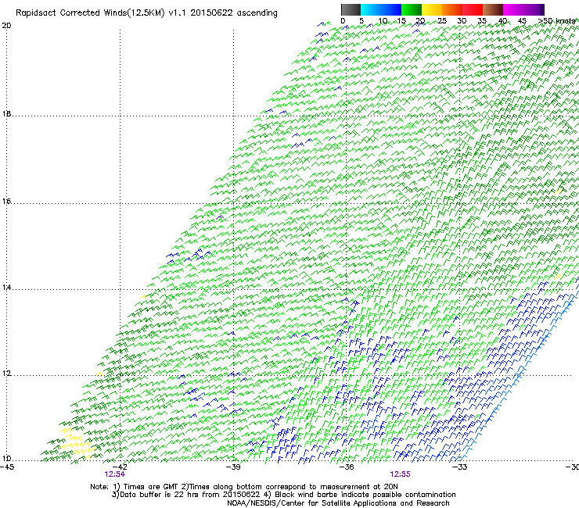Click the purple 12:55 time marker
Viewport: 579px width, 508px height.
click(x=401, y=474)
